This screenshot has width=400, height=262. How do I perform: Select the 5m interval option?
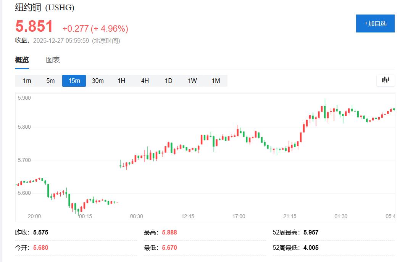(x=50, y=81)
